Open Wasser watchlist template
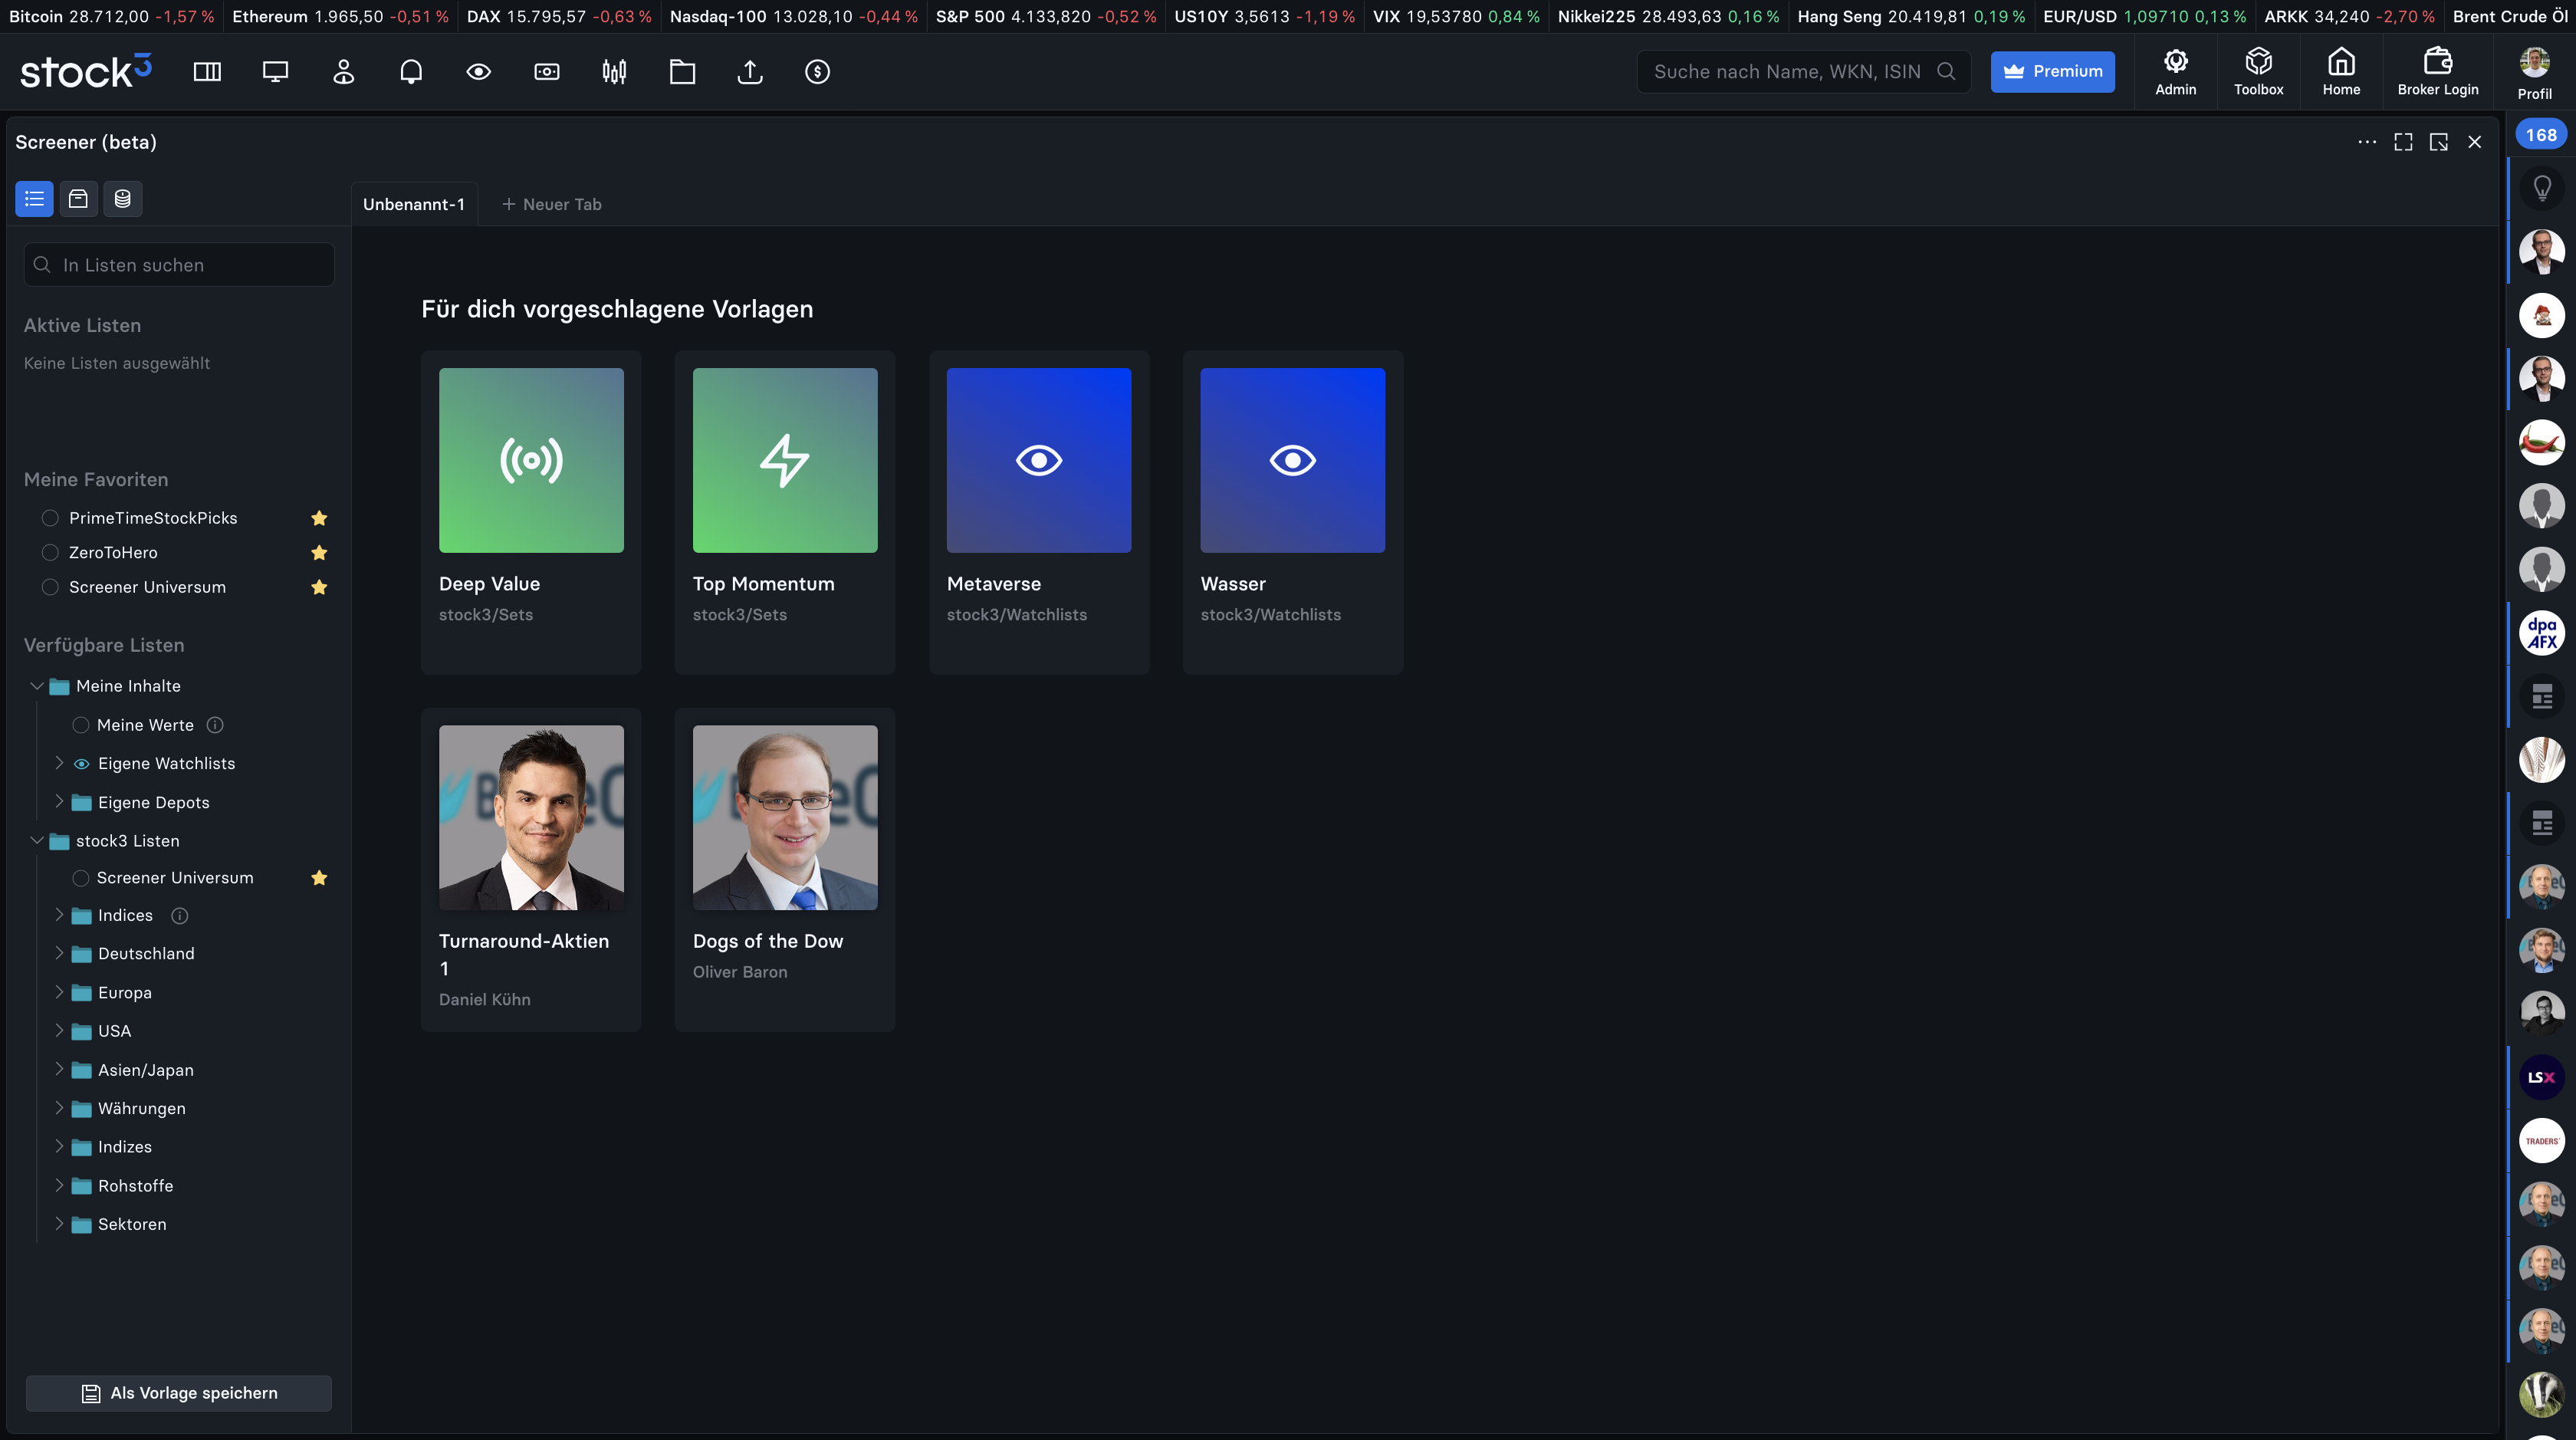This screenshot has height=1440, width=2576. click(1293, 512)
